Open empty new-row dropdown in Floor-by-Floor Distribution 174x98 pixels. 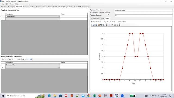[59, 68]
